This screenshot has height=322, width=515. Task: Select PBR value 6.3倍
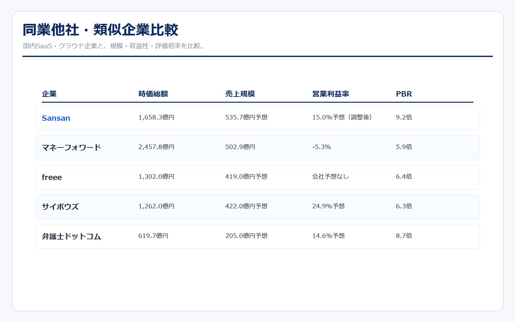tap(404, 206)
